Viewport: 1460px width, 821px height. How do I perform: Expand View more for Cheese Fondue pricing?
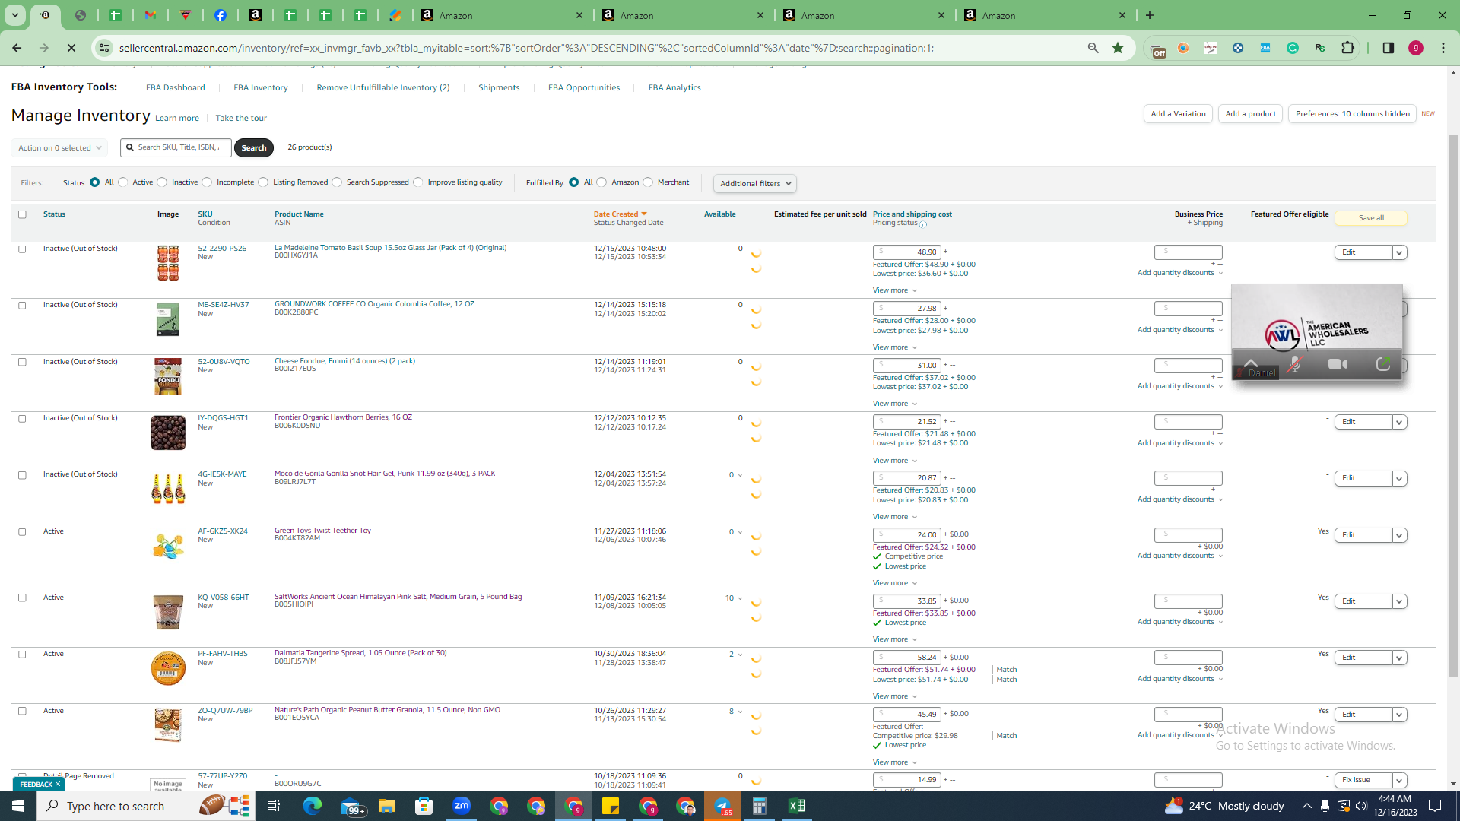pyautogui.click(x=895, y=404)
